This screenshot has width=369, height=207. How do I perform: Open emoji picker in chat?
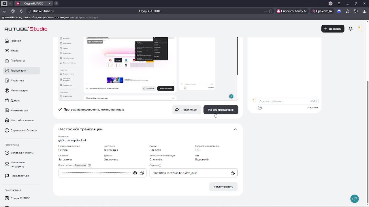[x=260, y=108]
